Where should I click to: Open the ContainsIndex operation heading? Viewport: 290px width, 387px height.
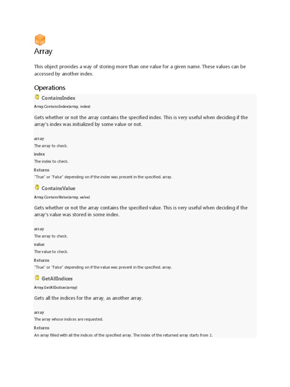pos(58,98)
